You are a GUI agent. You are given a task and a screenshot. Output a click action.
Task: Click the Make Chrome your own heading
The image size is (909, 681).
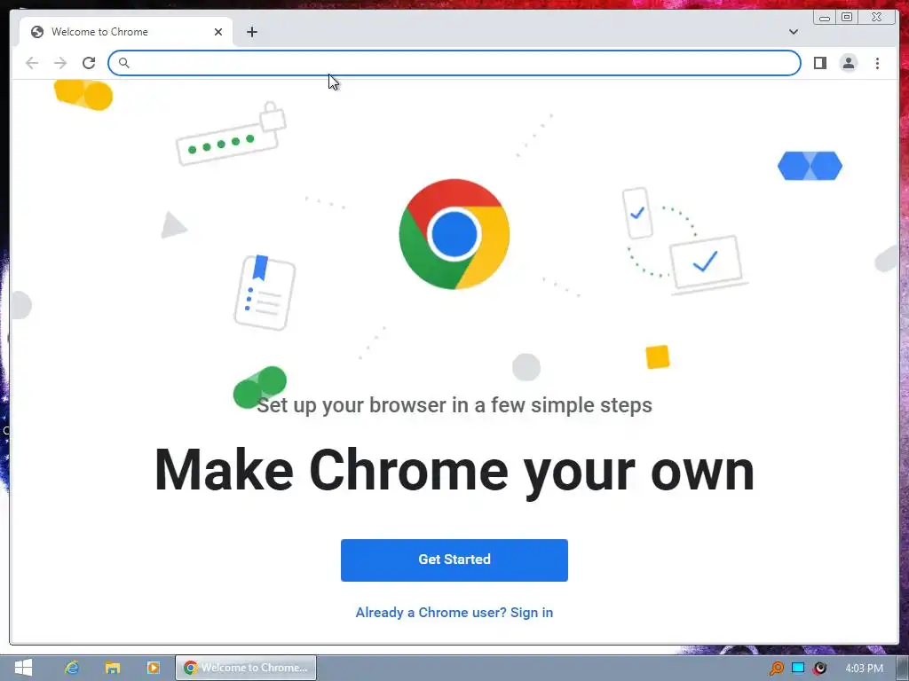click(454, 470)
